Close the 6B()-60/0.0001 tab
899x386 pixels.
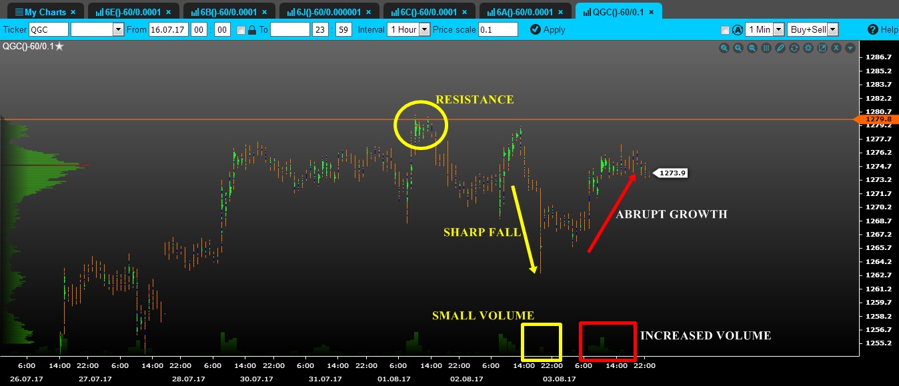point(263,12)
